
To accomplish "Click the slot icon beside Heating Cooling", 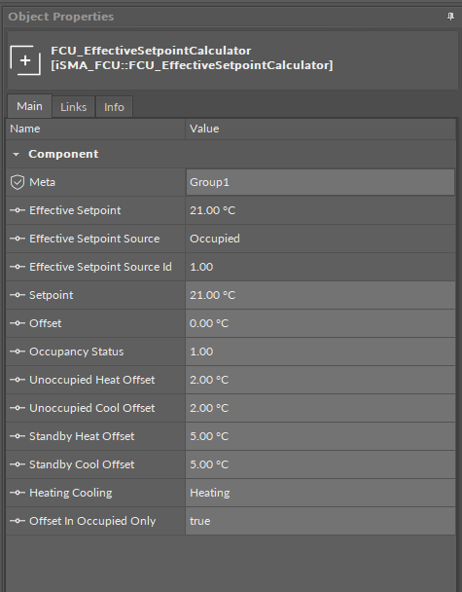I will [x=18, y=493].
